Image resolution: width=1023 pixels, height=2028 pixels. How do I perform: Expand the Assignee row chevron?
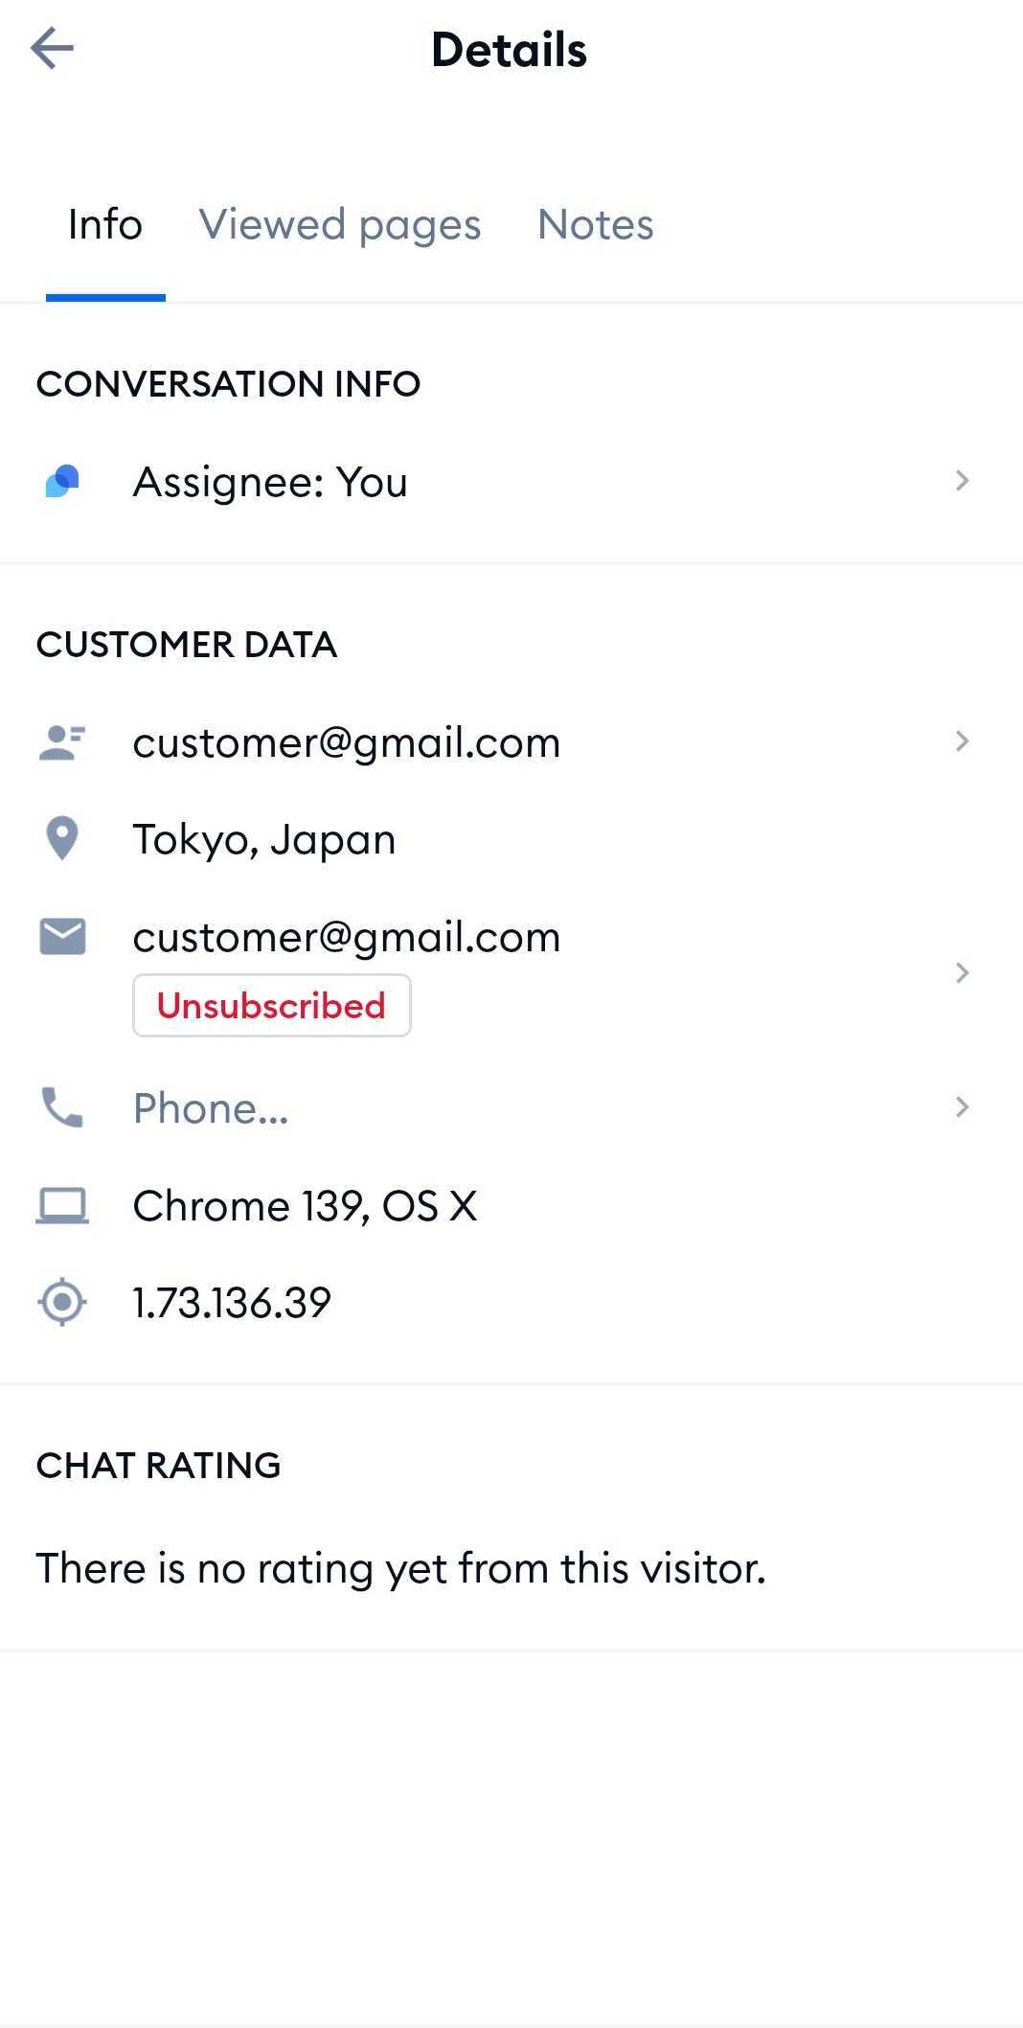962,481
